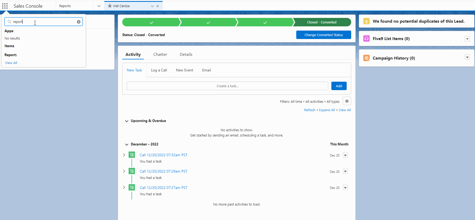Click the task icon for 07:32am call
The width and height of the screenshot is (475, 220).
[x=132, y=155]
